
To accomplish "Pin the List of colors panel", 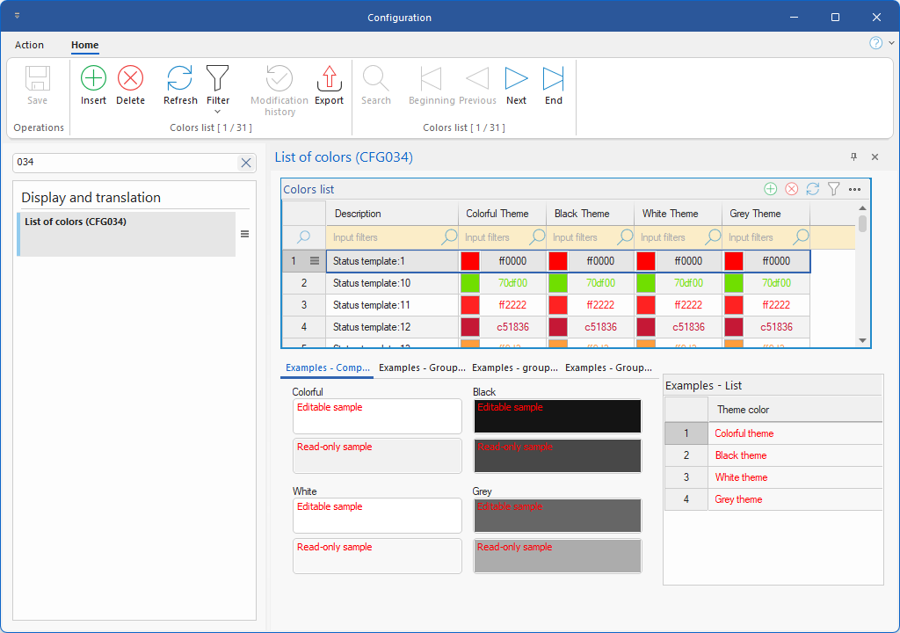I will click(853, 157).
